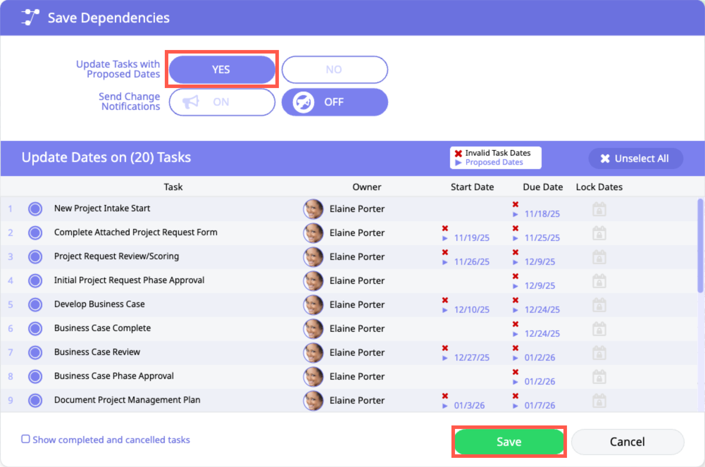This screenshot has width=705, height=467.
Task: Click Elaine Porter avatar on row 3
Action: click(313, 257)
